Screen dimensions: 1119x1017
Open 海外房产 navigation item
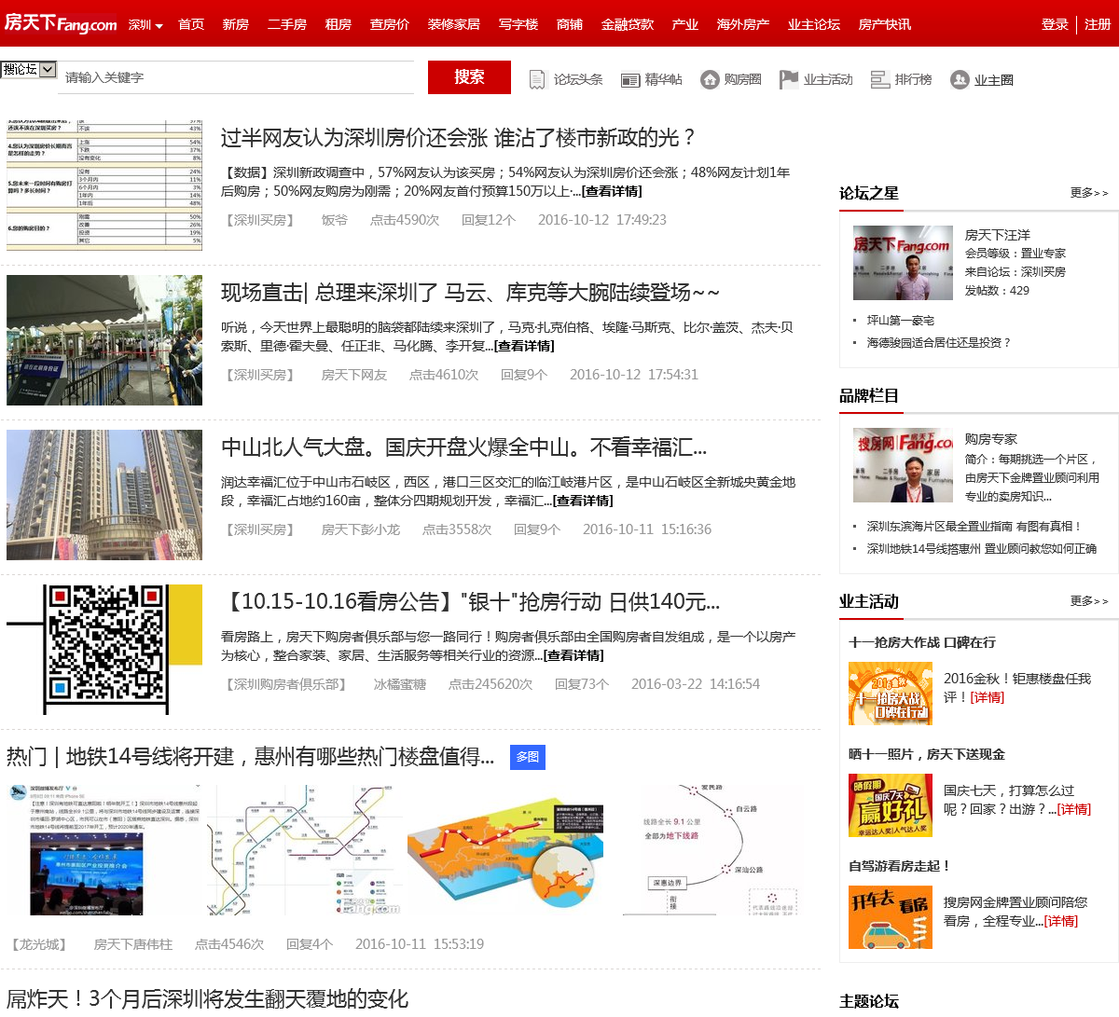[743, 24]
